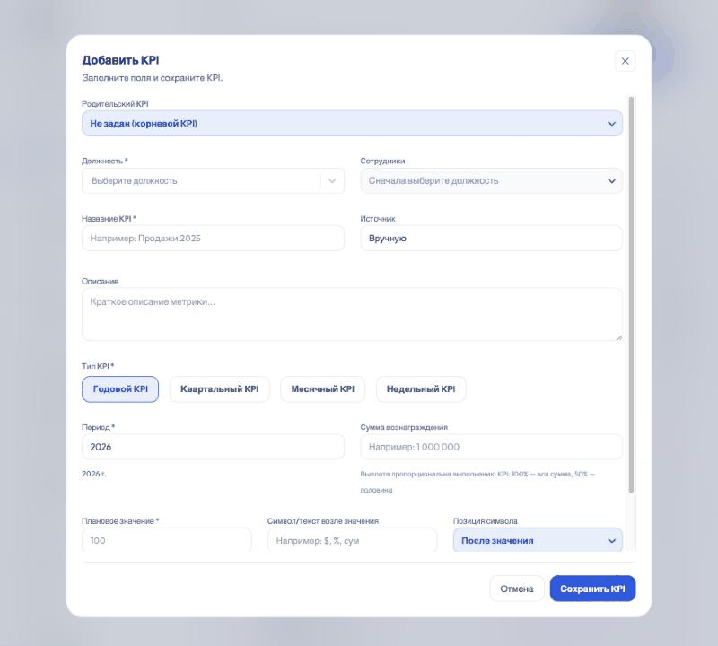
Task: Select the Годовой KPI type
Action: tap(120, 389)
